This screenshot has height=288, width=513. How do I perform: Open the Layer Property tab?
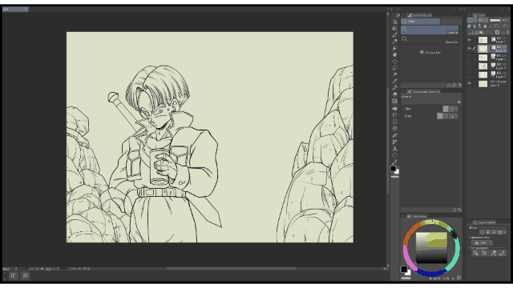coord(484,222)
